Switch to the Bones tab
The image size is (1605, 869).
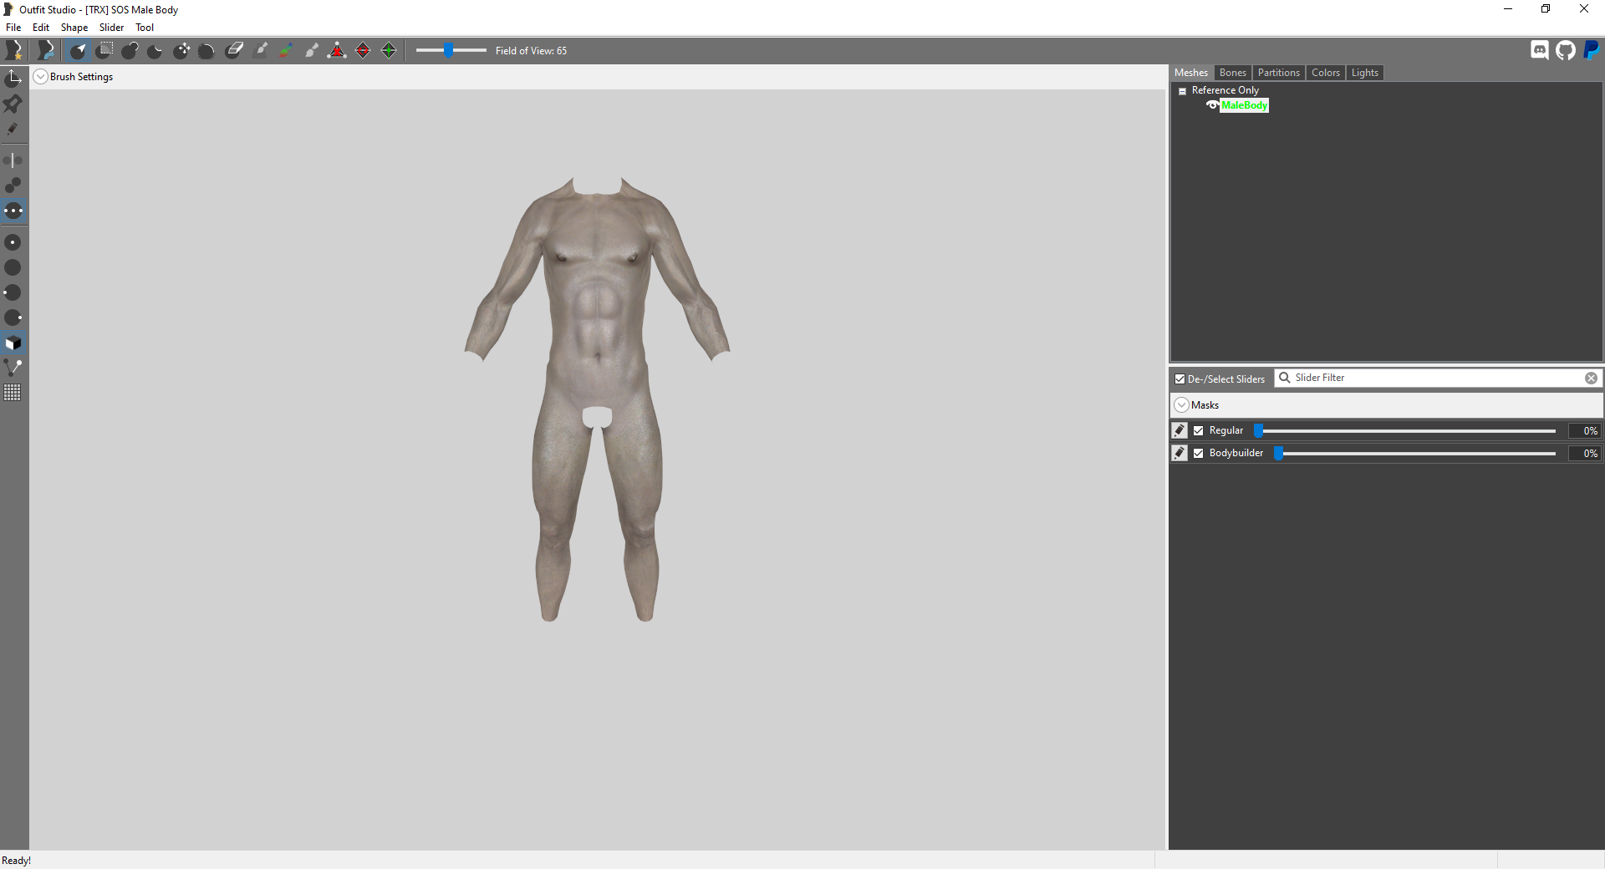1233,73
